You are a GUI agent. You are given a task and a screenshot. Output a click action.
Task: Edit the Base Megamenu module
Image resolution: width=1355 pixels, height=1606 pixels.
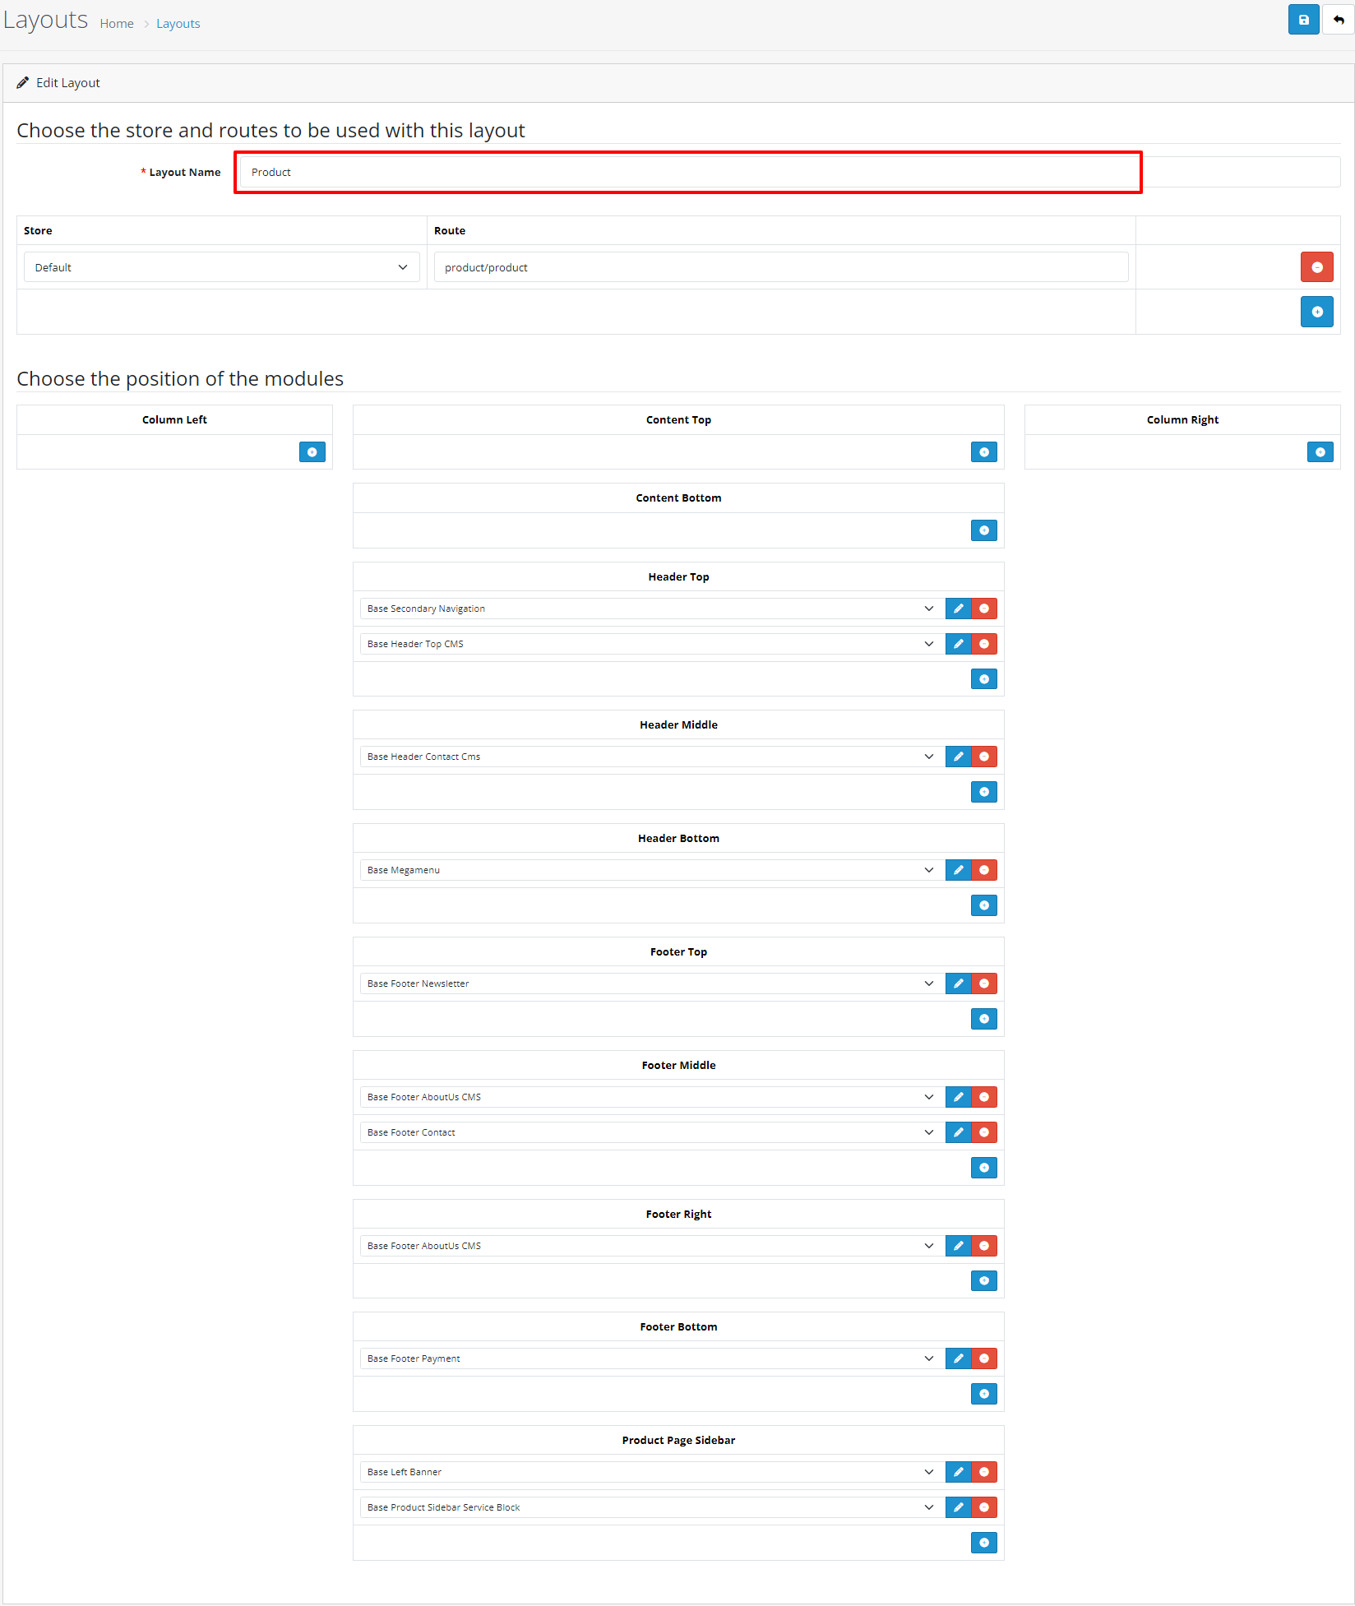(x=958, y=870)
